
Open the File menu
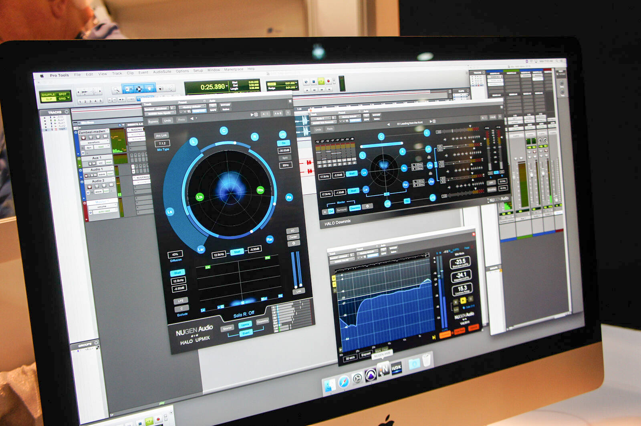click(x=77, y=74)
